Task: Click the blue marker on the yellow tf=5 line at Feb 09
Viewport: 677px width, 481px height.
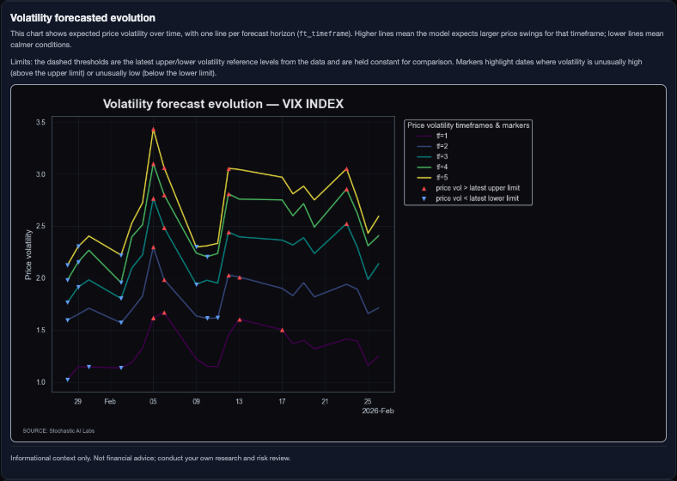Action: (x=197, y=247)
